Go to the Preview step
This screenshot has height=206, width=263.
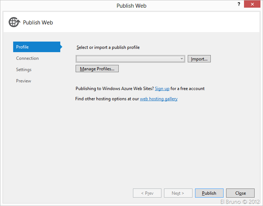pos(23,81)
